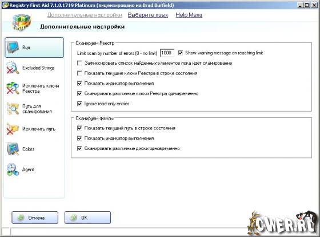This screenshot has width=320, height=237.
Task: Toggle Сканировать различные ключи Реестра одновременно
Action: (79, 93)
